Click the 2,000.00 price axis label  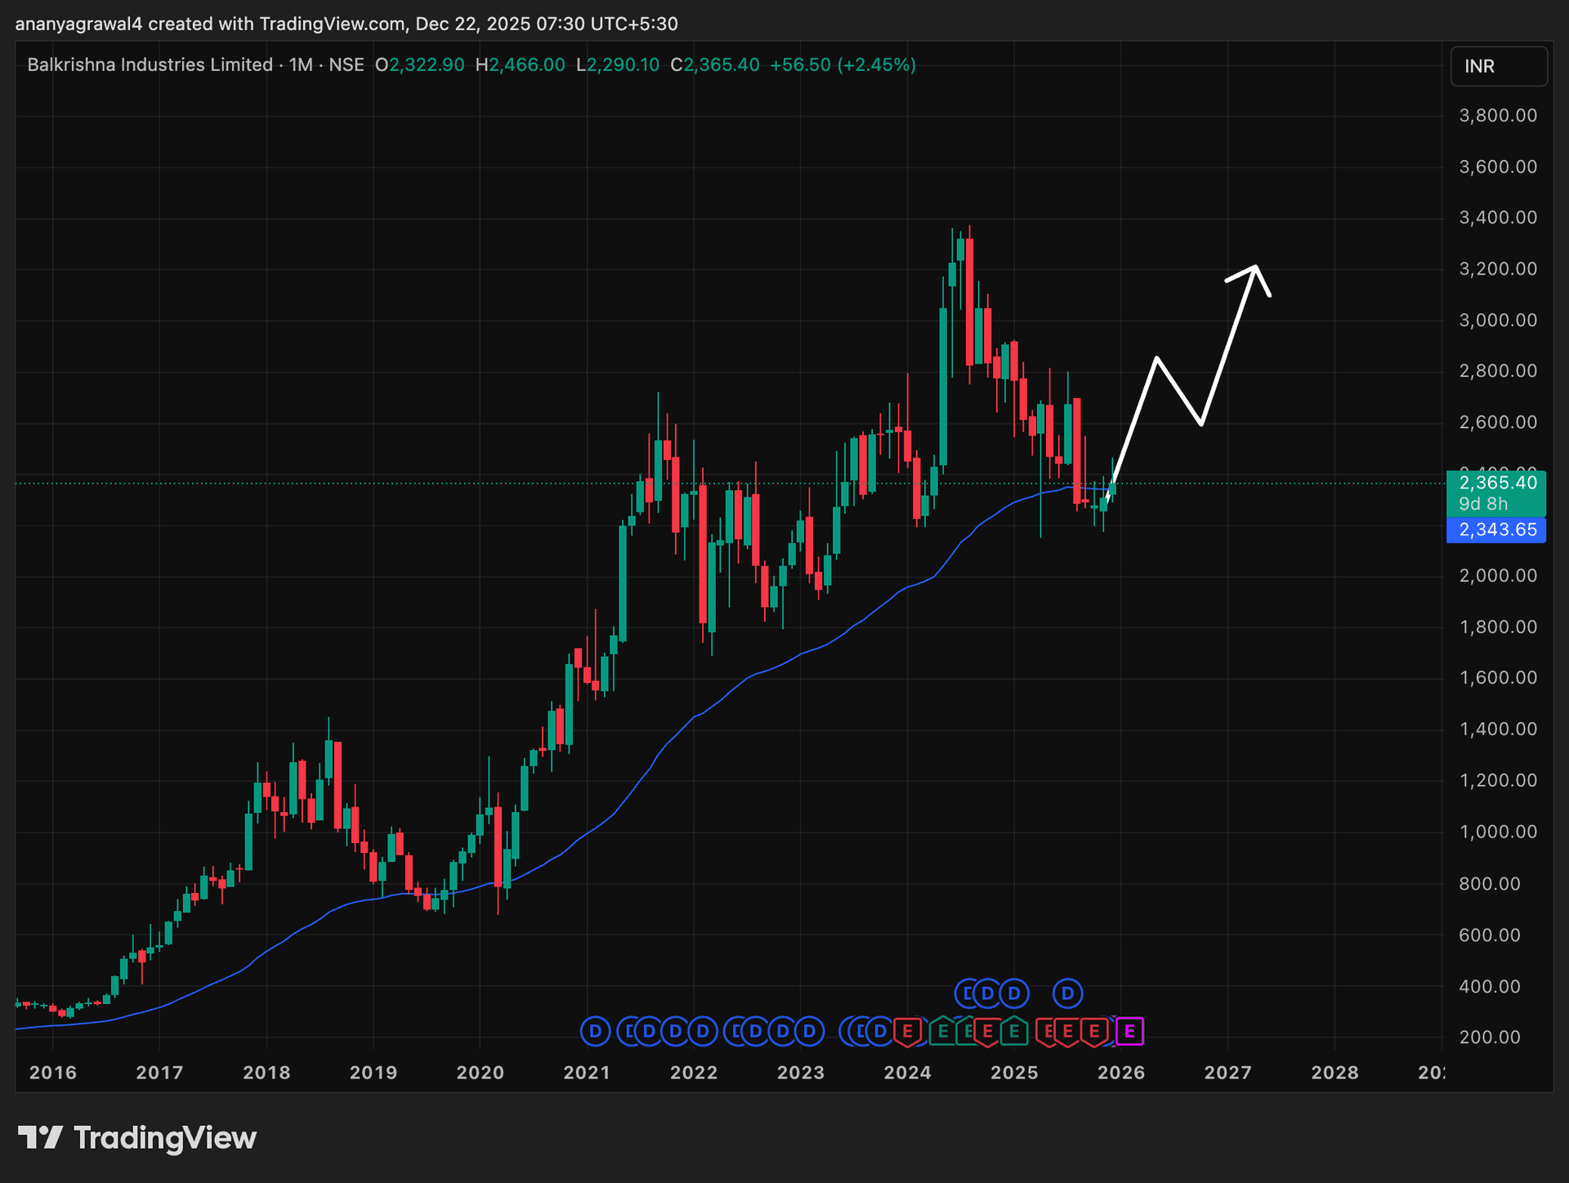(1498, 576)
